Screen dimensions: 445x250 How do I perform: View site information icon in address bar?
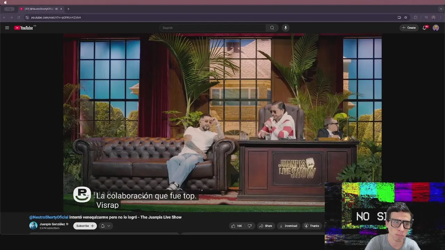27,17
